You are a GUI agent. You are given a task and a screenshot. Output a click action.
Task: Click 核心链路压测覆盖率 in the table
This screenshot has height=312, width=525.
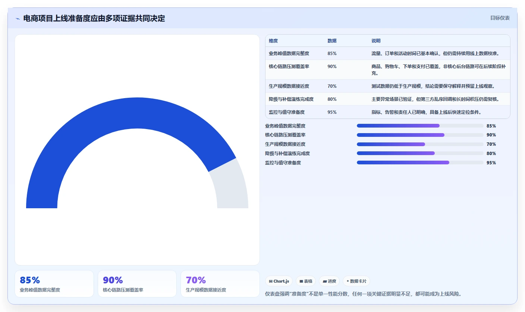click(x=289, y=66)
